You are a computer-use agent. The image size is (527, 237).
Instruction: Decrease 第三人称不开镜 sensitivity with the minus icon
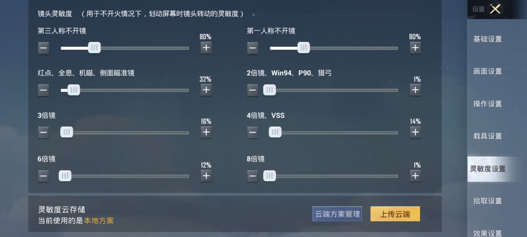43,47
